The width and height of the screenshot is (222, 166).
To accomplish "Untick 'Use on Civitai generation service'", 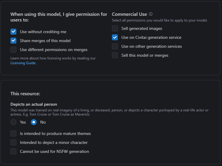I will coord(115,37).
